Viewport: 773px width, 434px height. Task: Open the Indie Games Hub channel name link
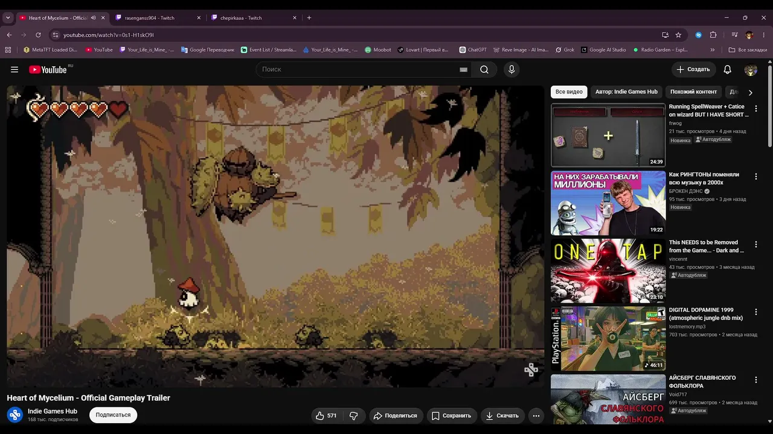[x=53, y=411]
